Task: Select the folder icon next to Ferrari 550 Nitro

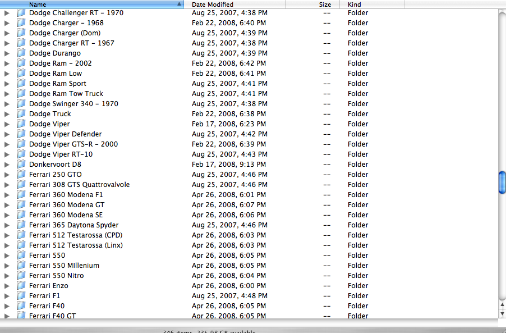Action: [x=21, y=276]
